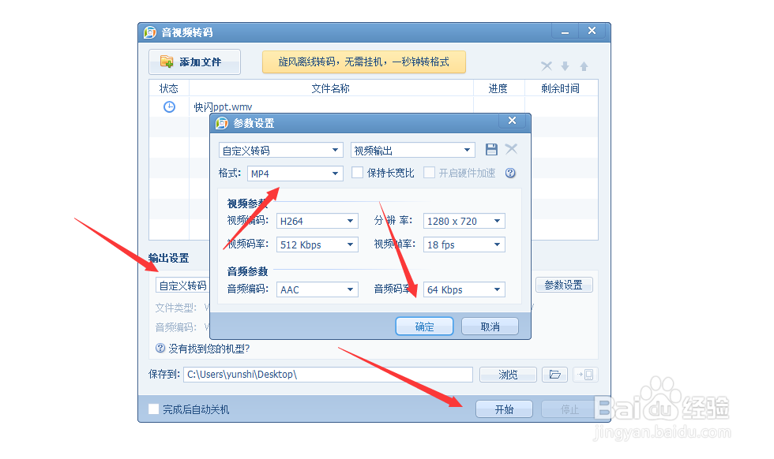
Task: Click the transfer-to-device icon near 浏览
Action: (585, 374)
